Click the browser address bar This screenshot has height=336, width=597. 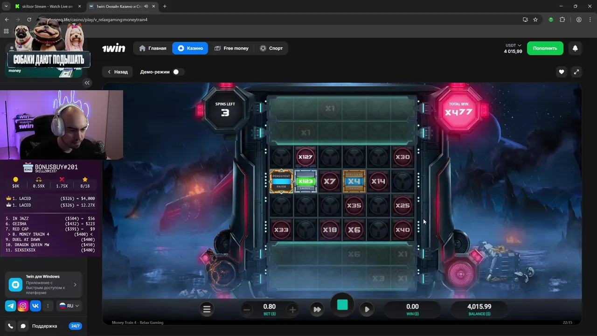pyautogui.click(x=280, y=20)
